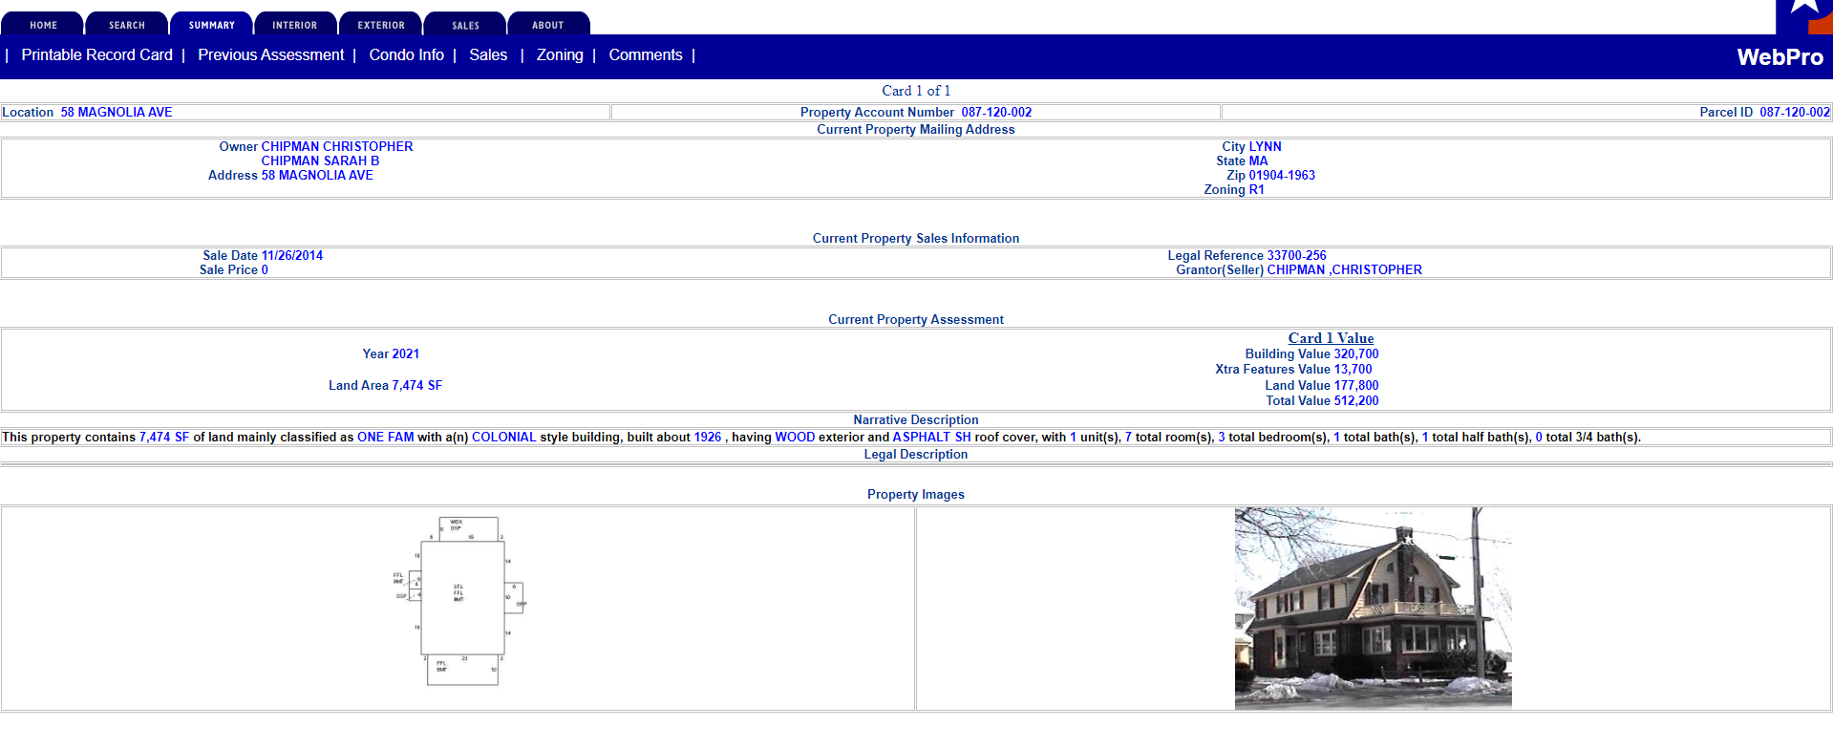Click ASPHALT SH roof cover text
Image resolution: width=1833 pixels, height=749 pixels.
coord(931,438)
